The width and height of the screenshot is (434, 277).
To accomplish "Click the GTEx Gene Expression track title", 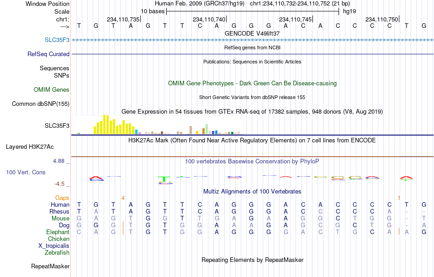I will tap(252, 112).
